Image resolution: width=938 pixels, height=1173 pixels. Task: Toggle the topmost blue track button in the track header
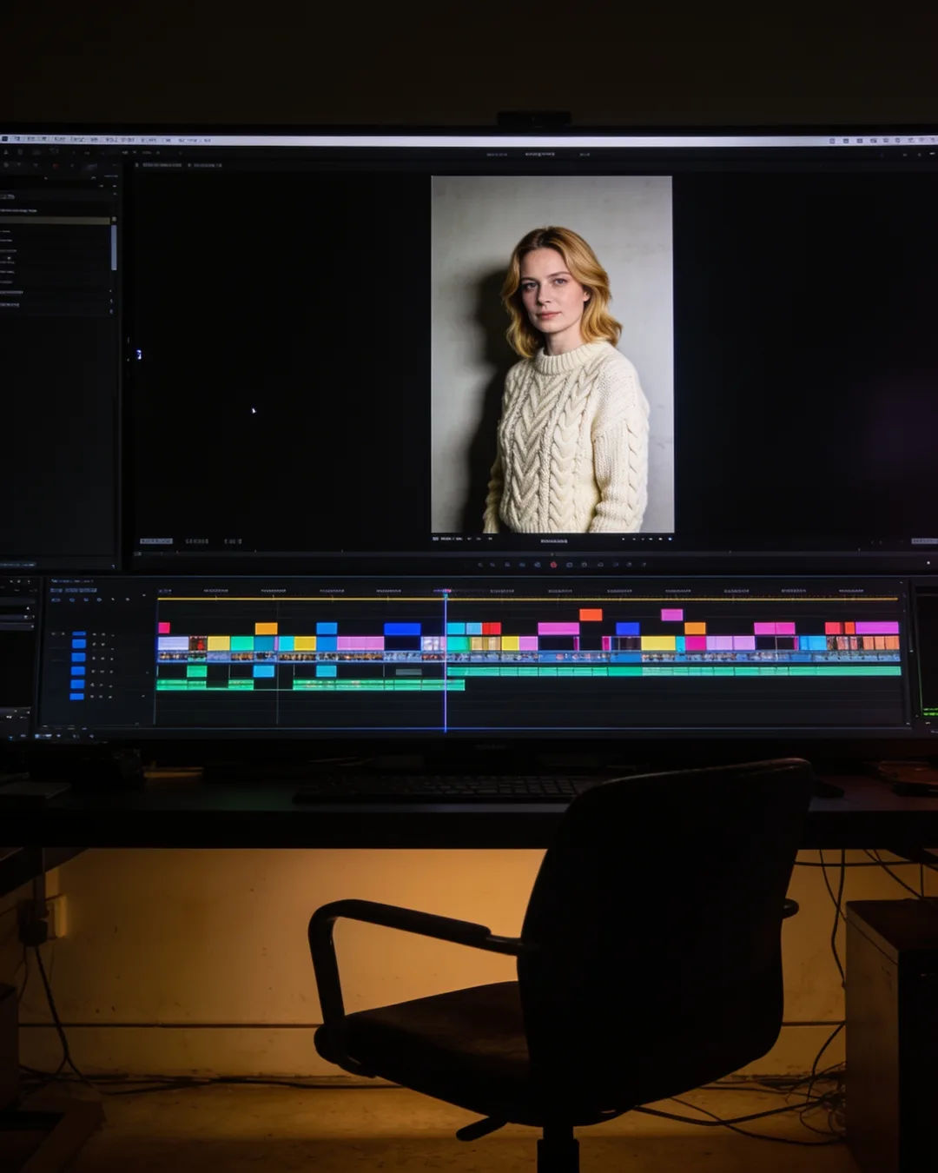(x=79, y=634)
